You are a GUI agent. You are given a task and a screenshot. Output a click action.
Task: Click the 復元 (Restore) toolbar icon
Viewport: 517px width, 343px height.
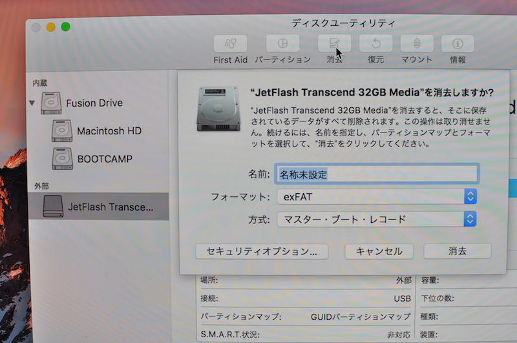375,43
